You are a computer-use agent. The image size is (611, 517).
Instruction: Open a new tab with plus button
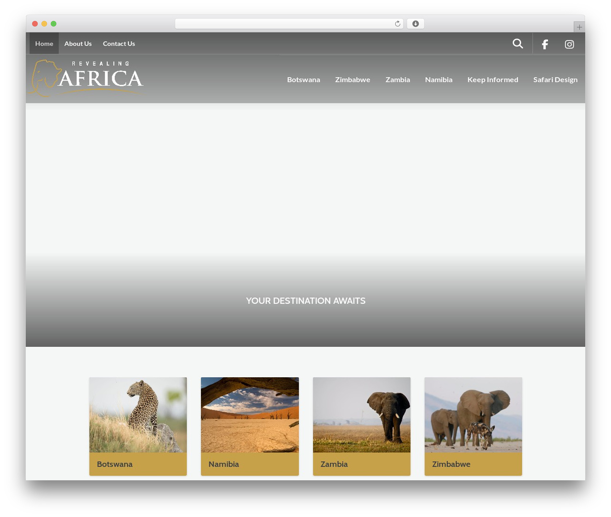click(579, 27)
